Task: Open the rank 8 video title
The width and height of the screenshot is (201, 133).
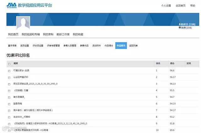Action: pos(22,117)
